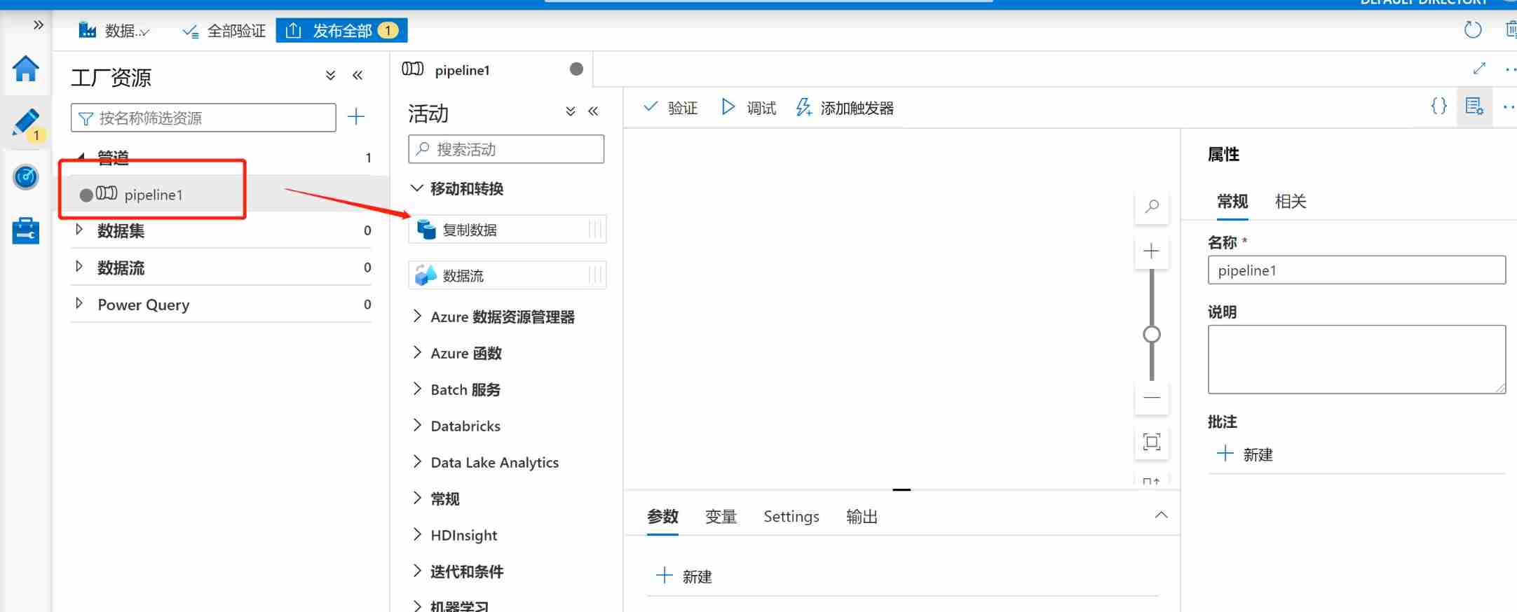The height and width of the screenshot is (612, 1517).
Task: Switch to the 输出 tab
Action: (862, 517)
